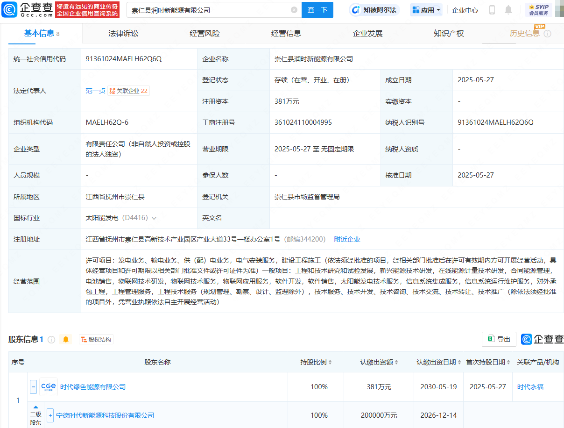Open legal representative 范一贞 profile
The width and height of the screenshot is (564, 428).
click(x=95, y=91)
